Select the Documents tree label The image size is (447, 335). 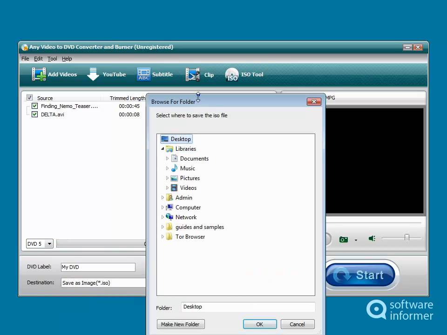point(195,159)
